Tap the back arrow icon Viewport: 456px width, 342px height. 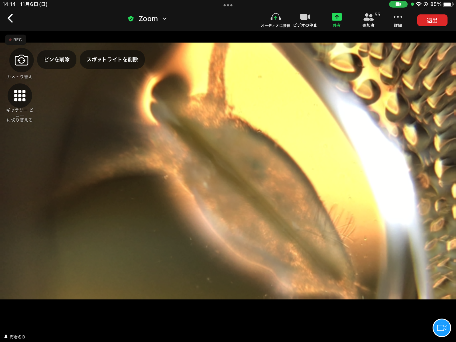pyautogui.click(x=10, y=18)
